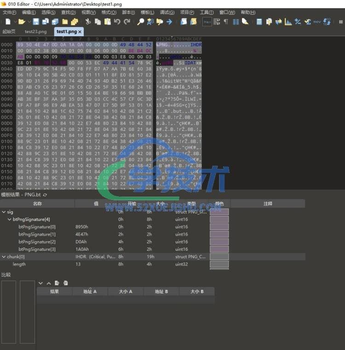
Task: Open the 模板(L) menu
Action: click(x=147, y=12)
